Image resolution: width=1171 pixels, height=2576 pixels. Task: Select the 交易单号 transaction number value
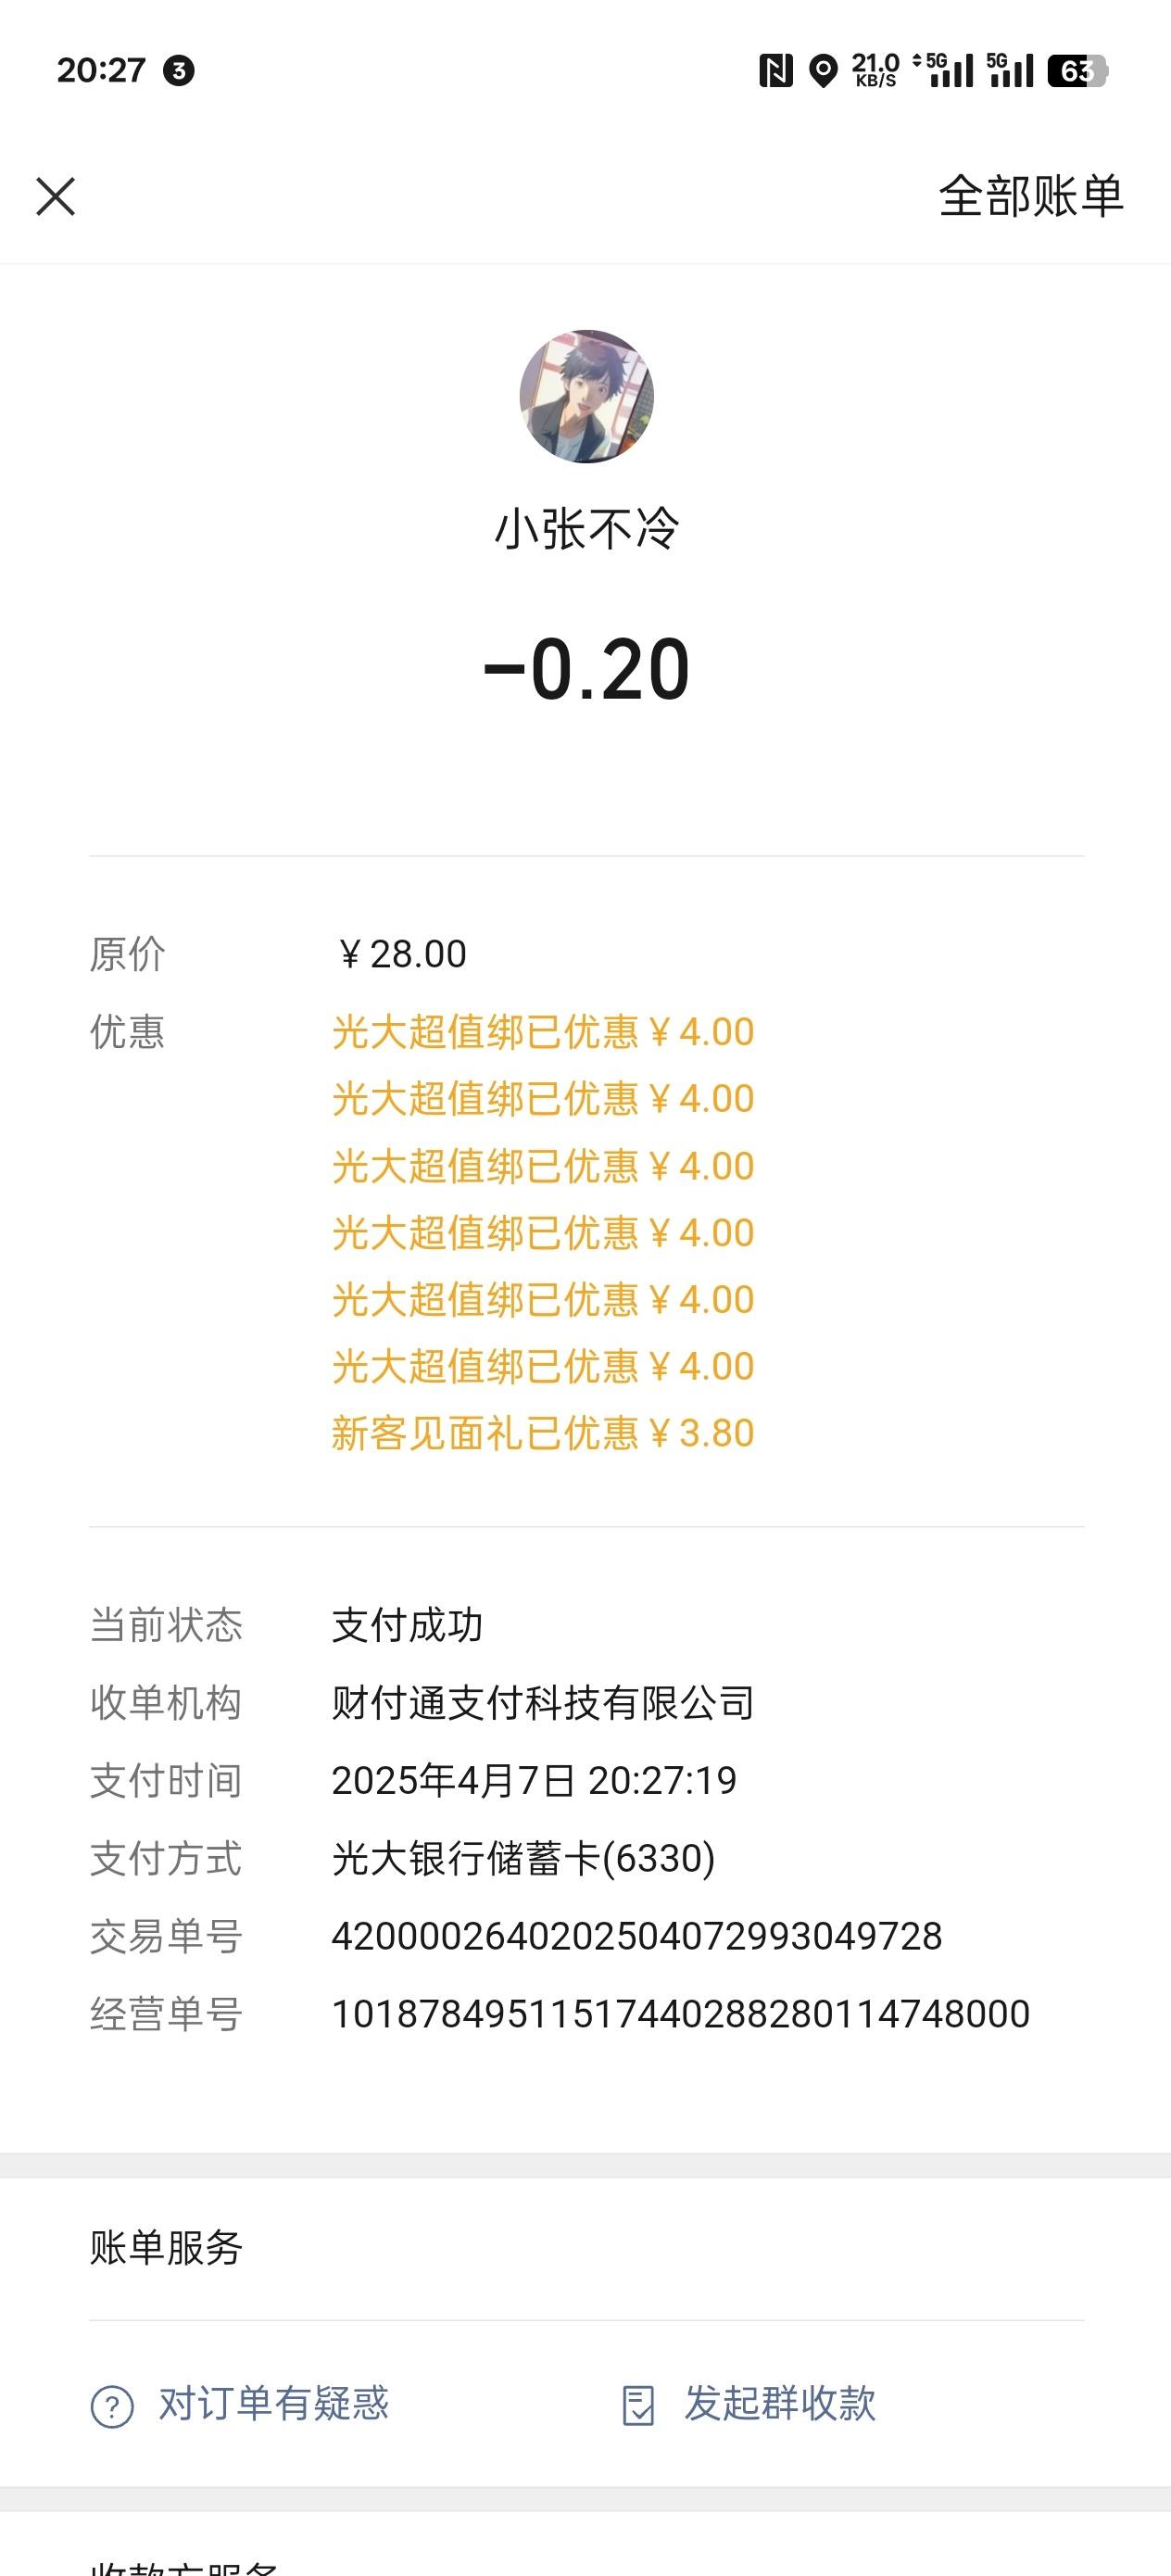click(x=637, y=1937)
